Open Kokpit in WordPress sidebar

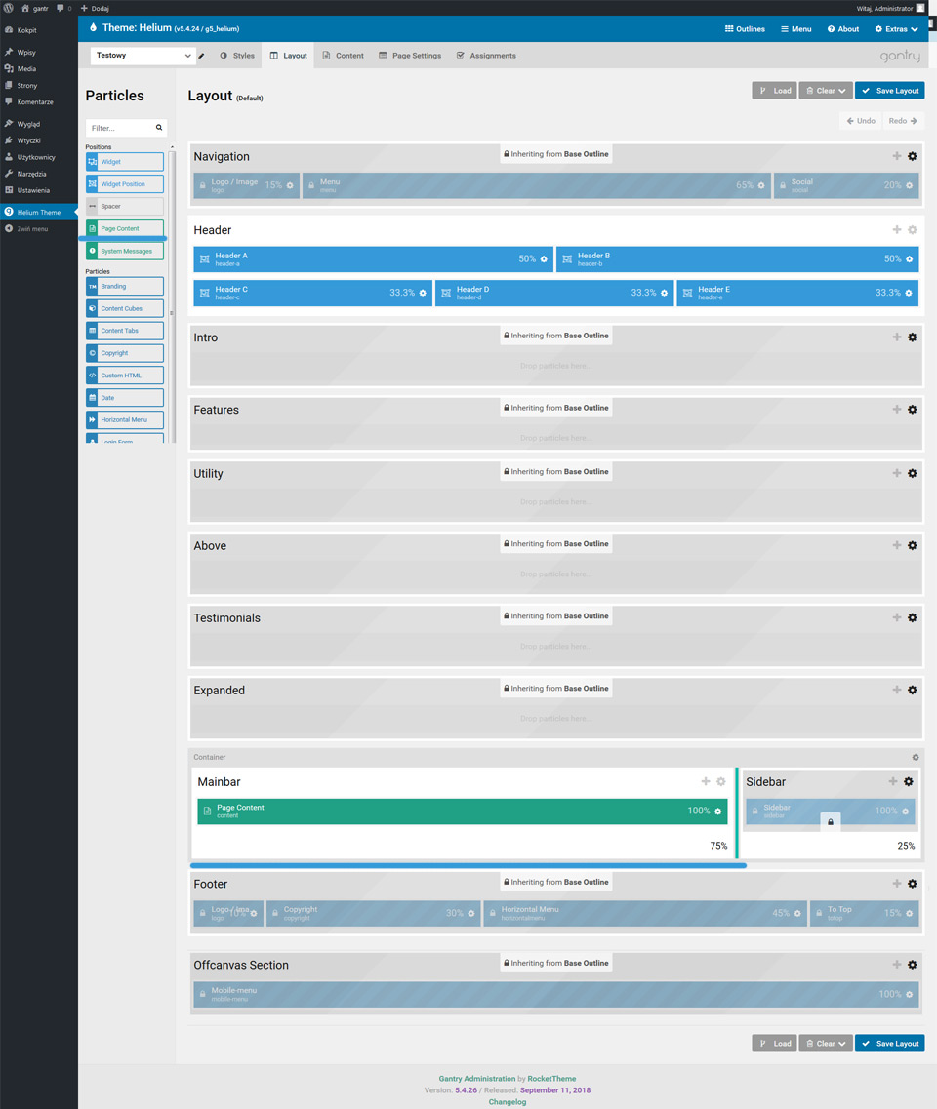(39, 30)
